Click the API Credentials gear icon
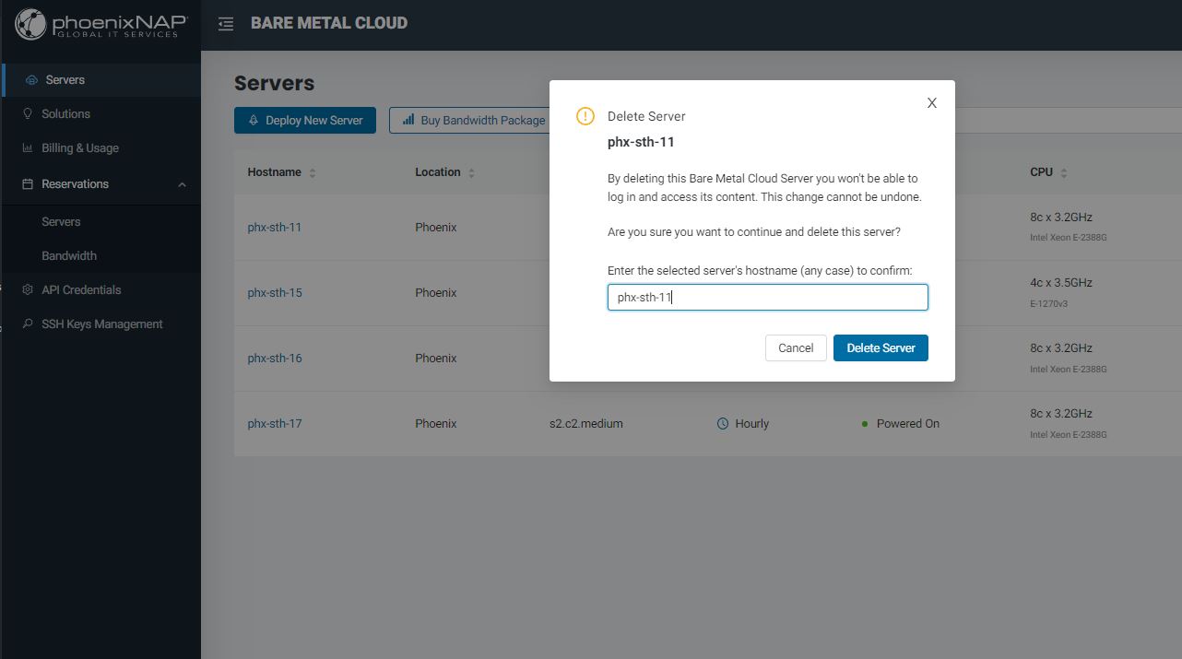Screen dimensions: 1182x659 [x=28, y=290]
